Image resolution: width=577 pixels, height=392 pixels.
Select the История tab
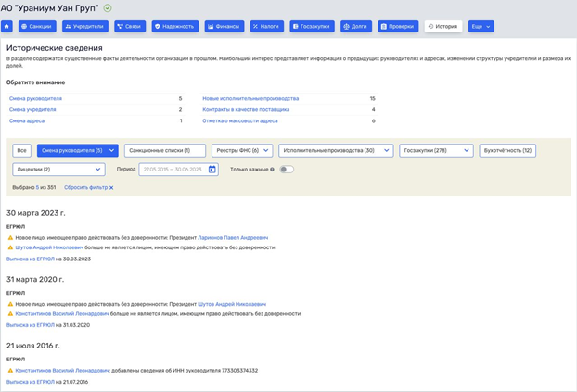pos(443,27)
